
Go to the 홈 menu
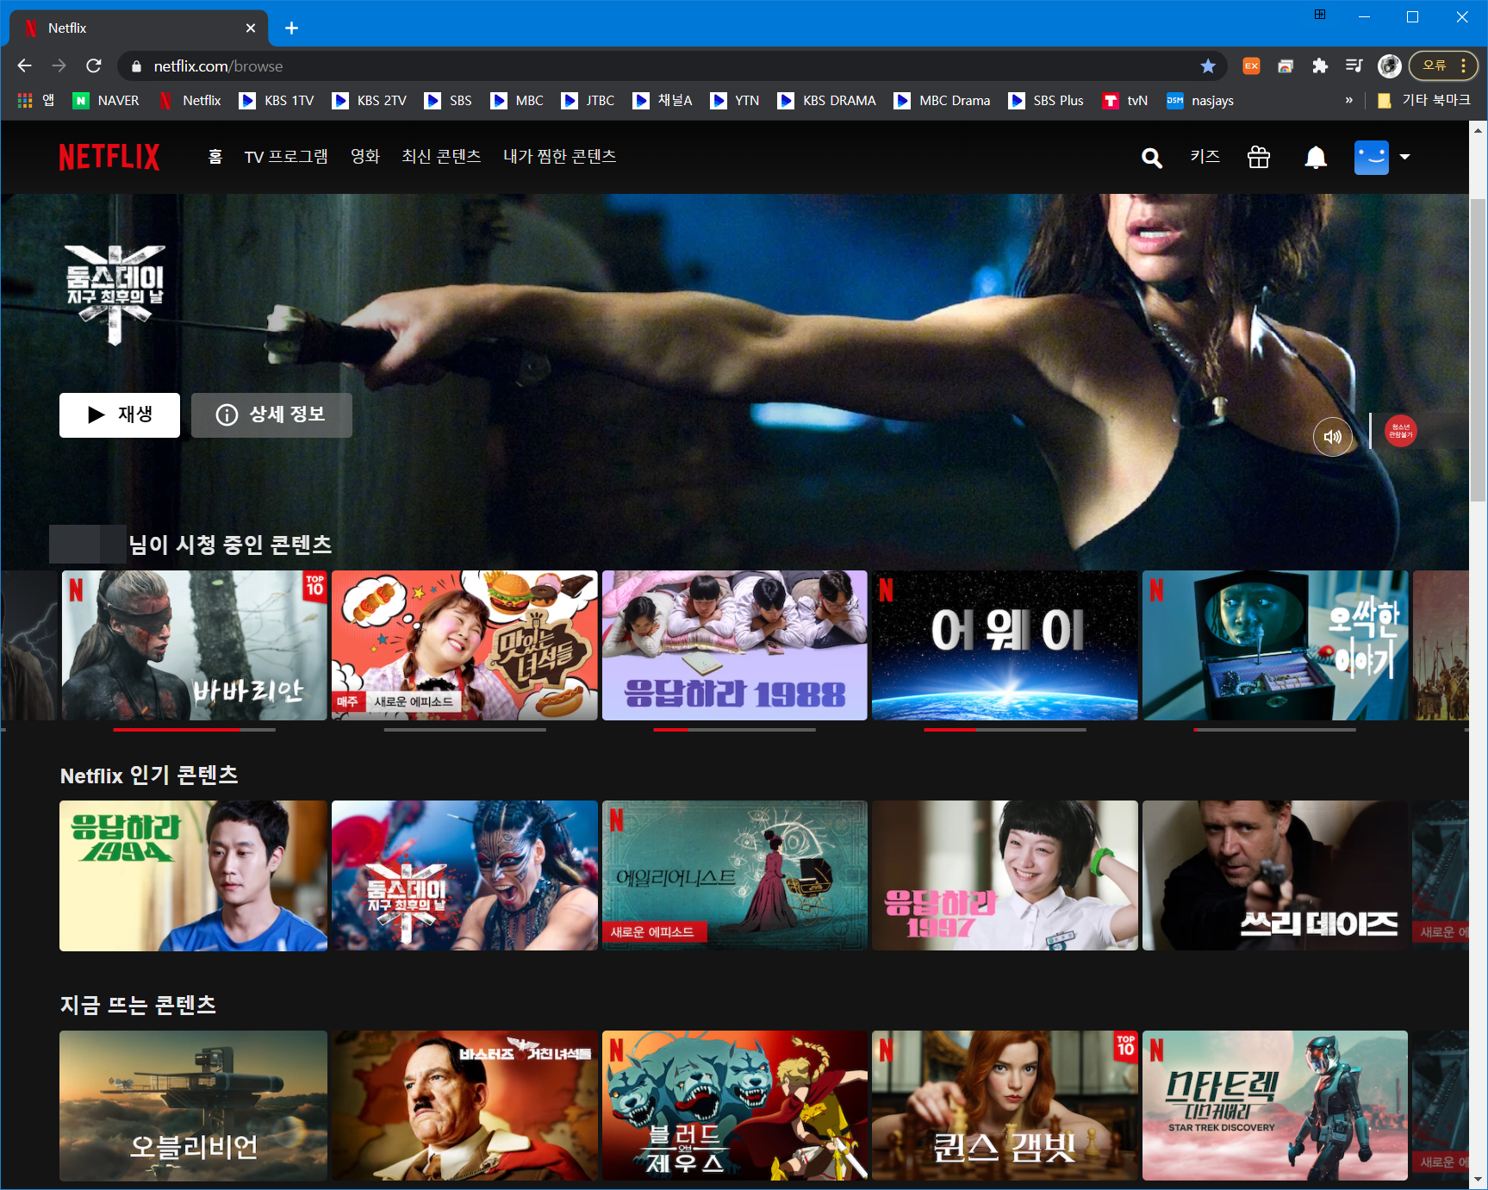[x=215, y=157]
